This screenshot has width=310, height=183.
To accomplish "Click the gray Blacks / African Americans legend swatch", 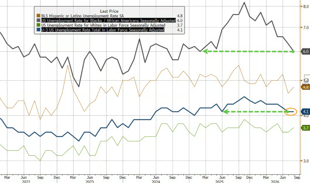I will (38, 21).
